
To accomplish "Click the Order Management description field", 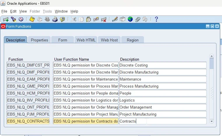I will 163,107.
